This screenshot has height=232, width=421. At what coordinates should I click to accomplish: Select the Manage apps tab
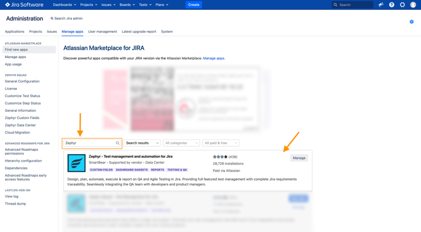click(x=72, y=31)
